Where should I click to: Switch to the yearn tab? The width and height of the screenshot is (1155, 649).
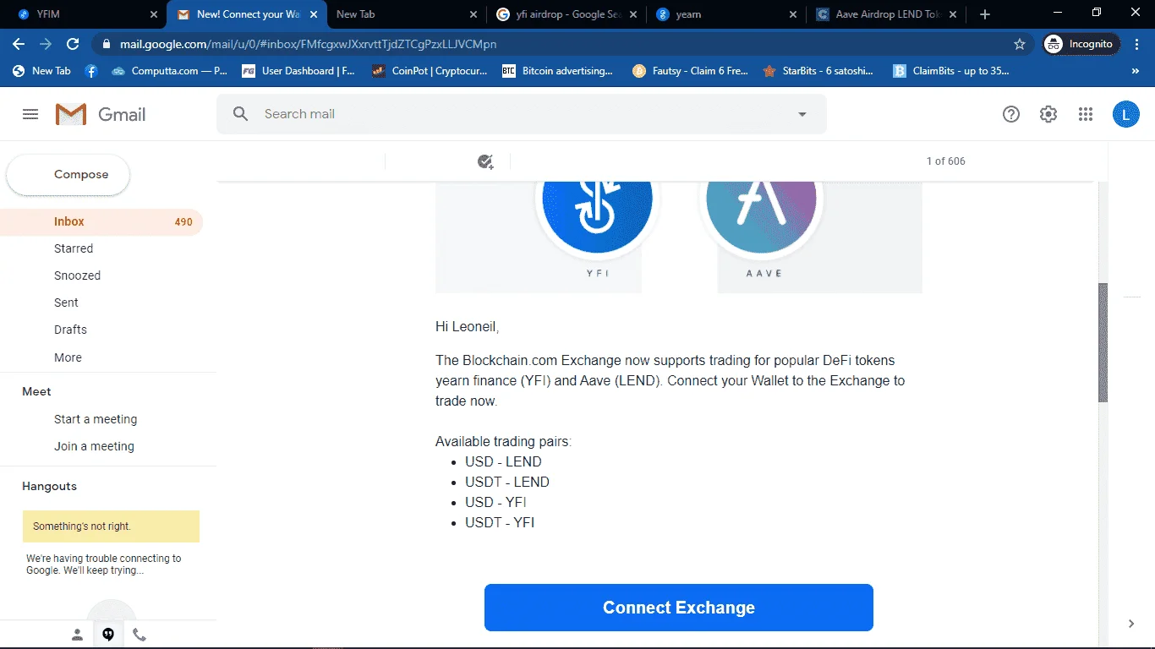click(727, 14)
